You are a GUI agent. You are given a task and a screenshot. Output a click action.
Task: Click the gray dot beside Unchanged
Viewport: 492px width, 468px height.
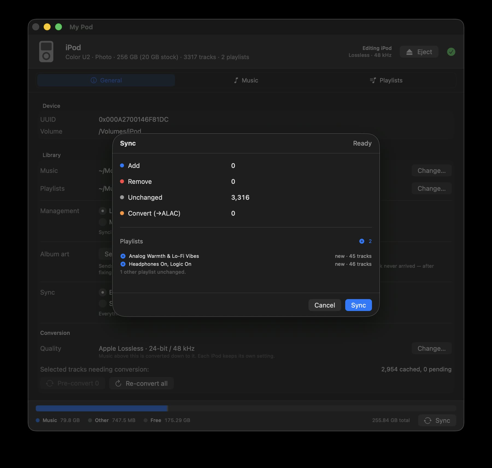(122, 197)
